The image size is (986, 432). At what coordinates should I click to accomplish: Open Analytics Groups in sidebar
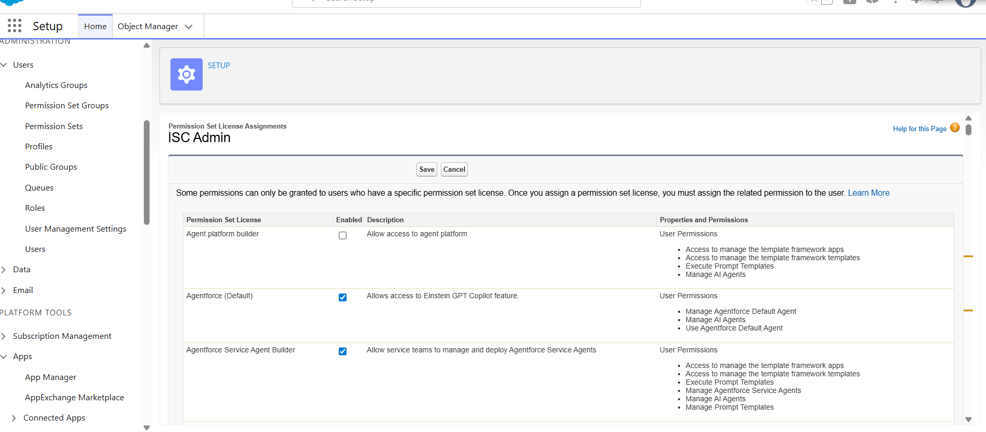click(56, 85)
